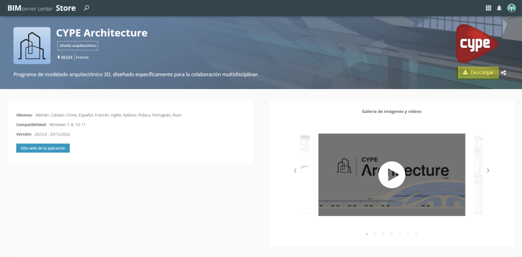Open the user profile avatar
This screenshot has height=257, width=522.
click(511, 8)
